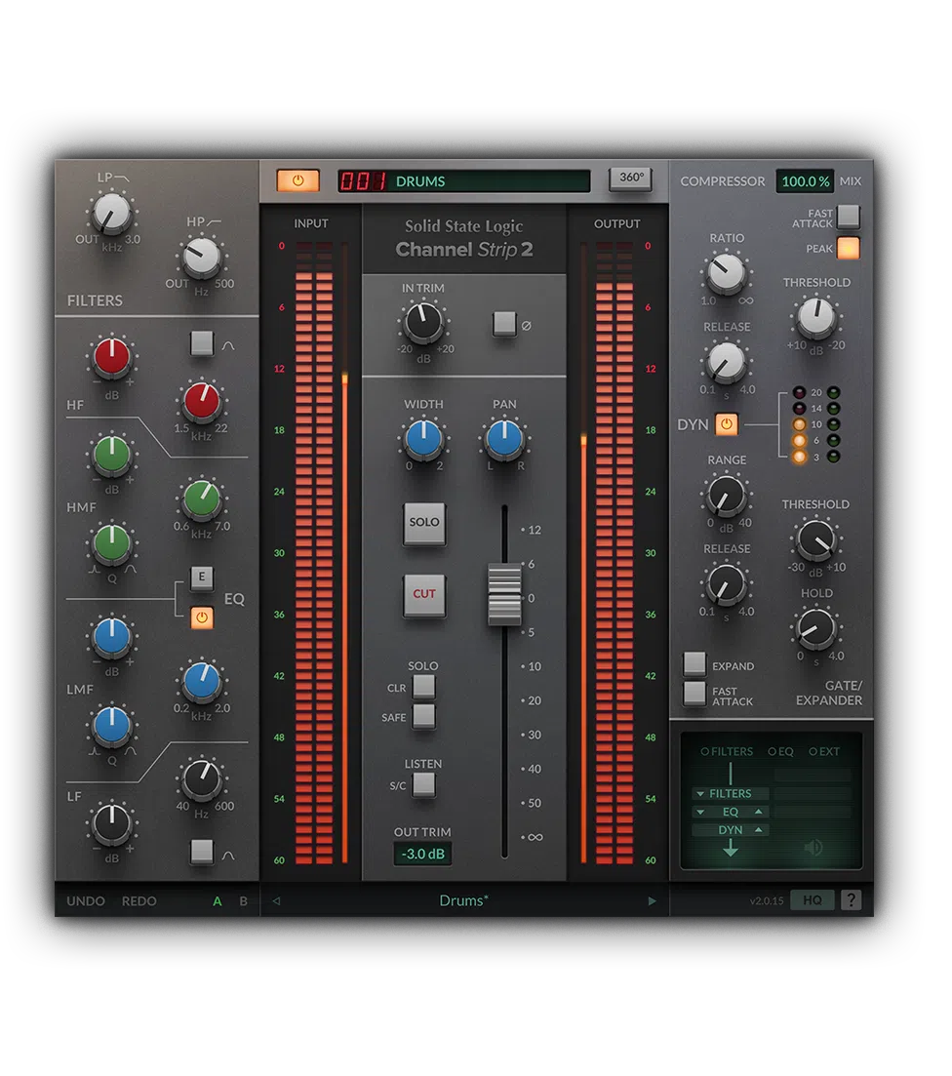This screenshot has height=1076, width=952.
Task: Toggle the PEAK detection switch
Action: pyautogui.click(x=847, y=249)
